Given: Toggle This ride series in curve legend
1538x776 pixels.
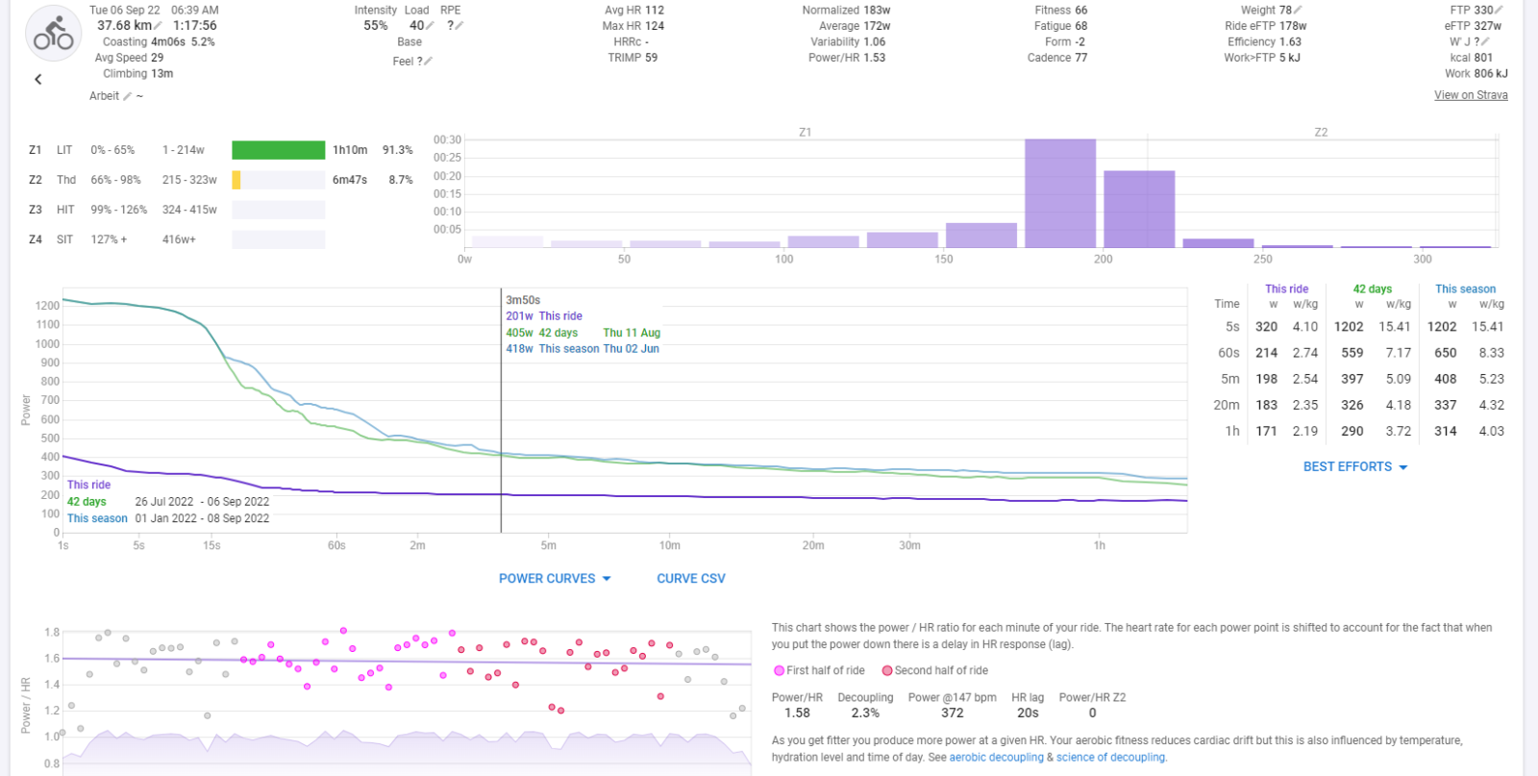Looking at the screenshot, I should click(x=88, y=486).
